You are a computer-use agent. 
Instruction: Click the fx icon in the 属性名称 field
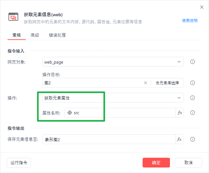coord(180,113)
